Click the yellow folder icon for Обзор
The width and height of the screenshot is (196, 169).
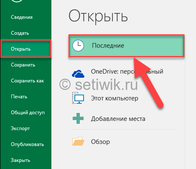pos(78,141)
